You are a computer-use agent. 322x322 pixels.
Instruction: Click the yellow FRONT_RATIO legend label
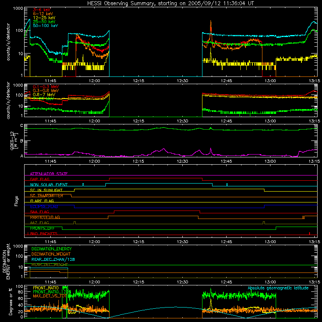click(46, 288)
